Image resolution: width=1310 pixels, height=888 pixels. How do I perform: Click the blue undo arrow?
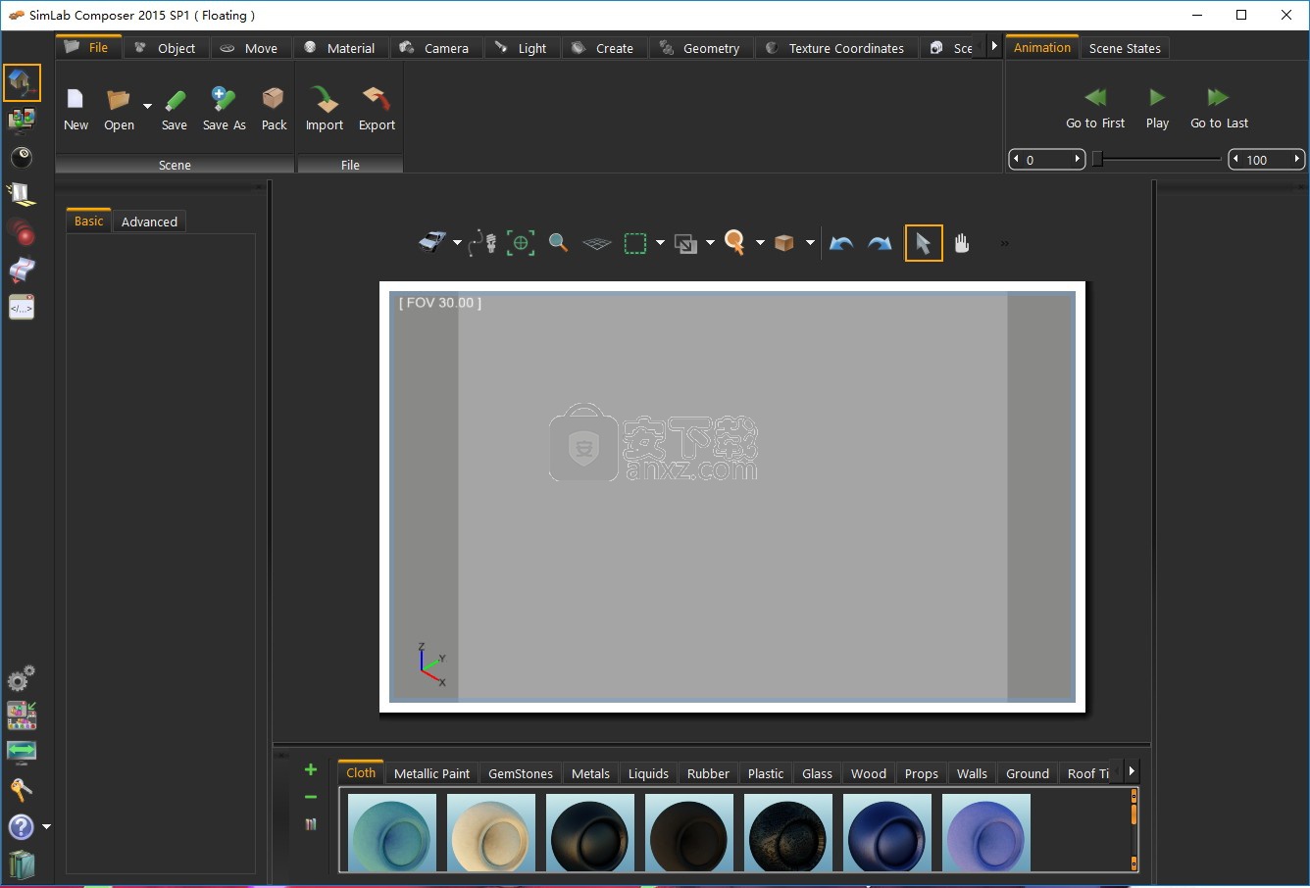841,243
